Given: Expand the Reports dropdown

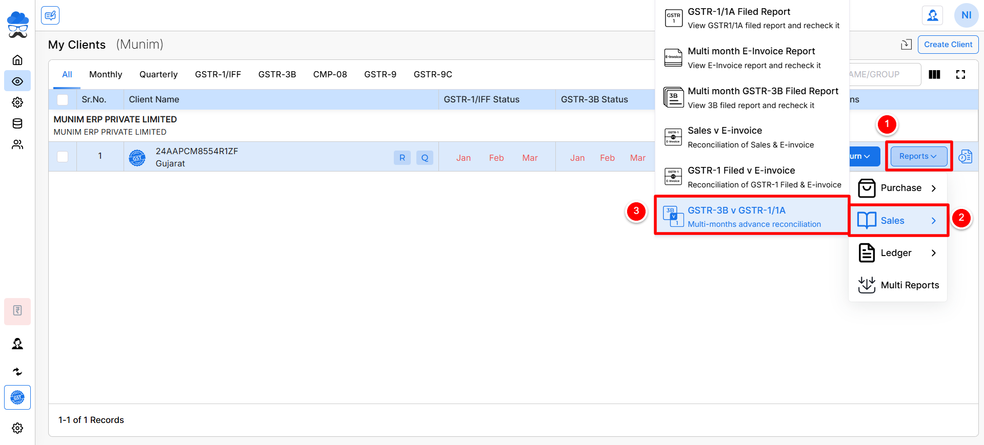Looking at the screenshot, I should pyautogui.click(x=918, y=156).
